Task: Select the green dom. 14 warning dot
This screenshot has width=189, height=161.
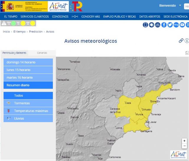Action: [14, 23]
